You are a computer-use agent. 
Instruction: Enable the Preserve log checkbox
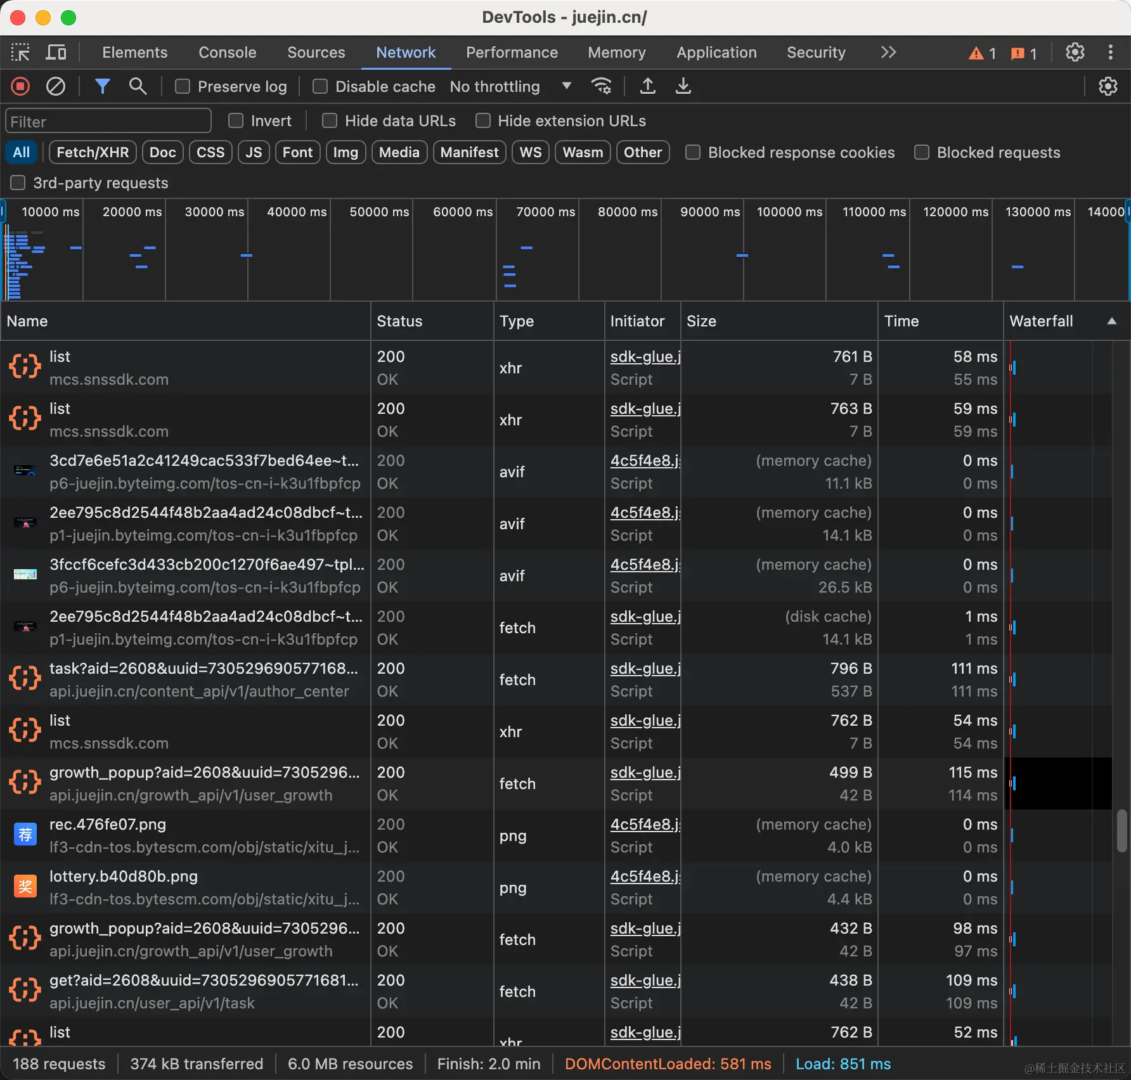pos(183,86)
